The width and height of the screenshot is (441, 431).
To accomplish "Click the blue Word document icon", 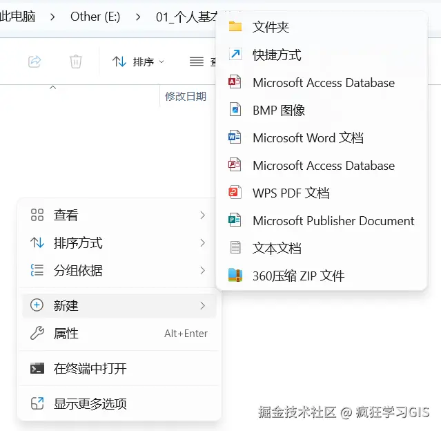I will point(235,137).
